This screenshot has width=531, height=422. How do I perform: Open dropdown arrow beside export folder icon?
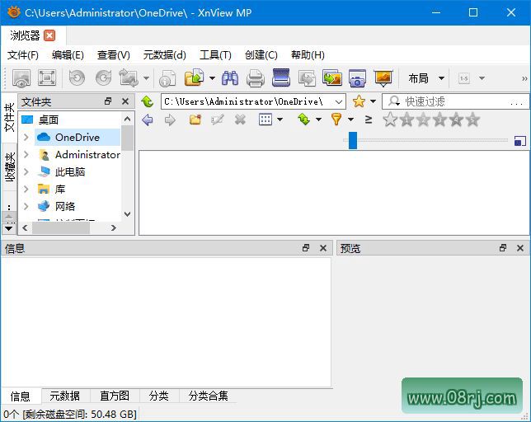click(x=212, y=78)
